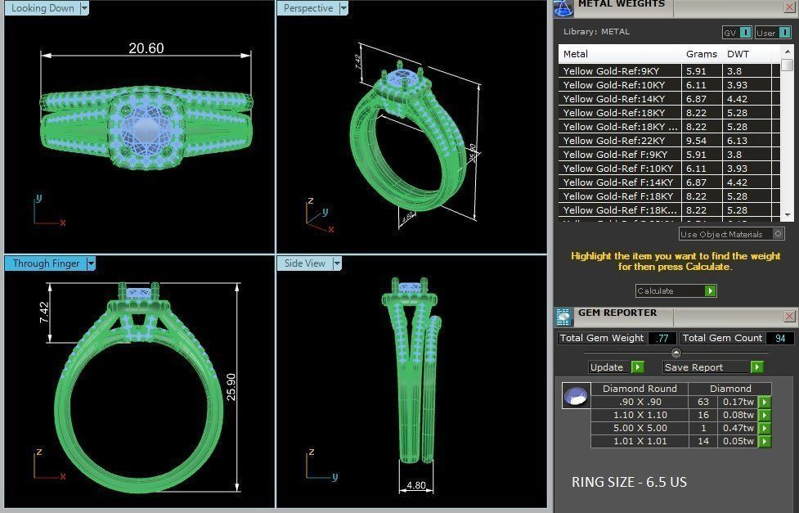Click the metal list scroll-up arrow
The height and width of the screenshot is (513, 799).
pos(788,51)
